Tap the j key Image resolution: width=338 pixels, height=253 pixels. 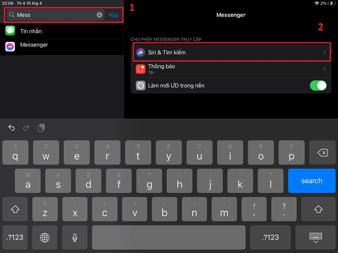pyautogui.click(x=210, y=181)
